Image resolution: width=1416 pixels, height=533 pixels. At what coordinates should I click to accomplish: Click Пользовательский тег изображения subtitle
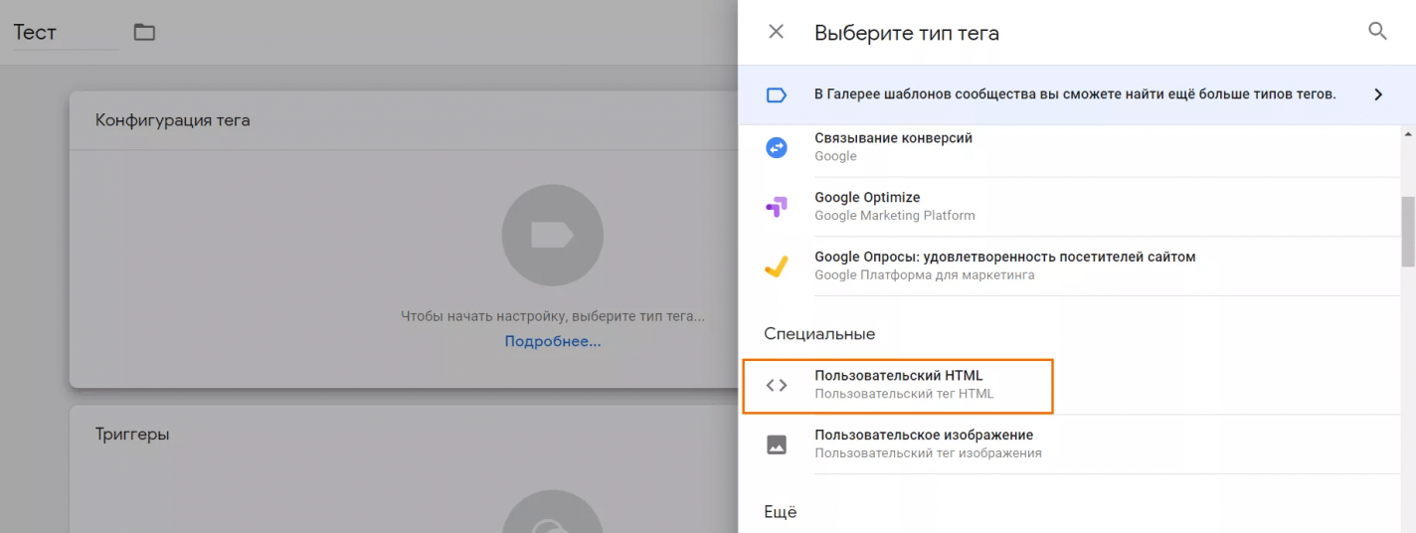pyautogui.click(x=928, y=453)
